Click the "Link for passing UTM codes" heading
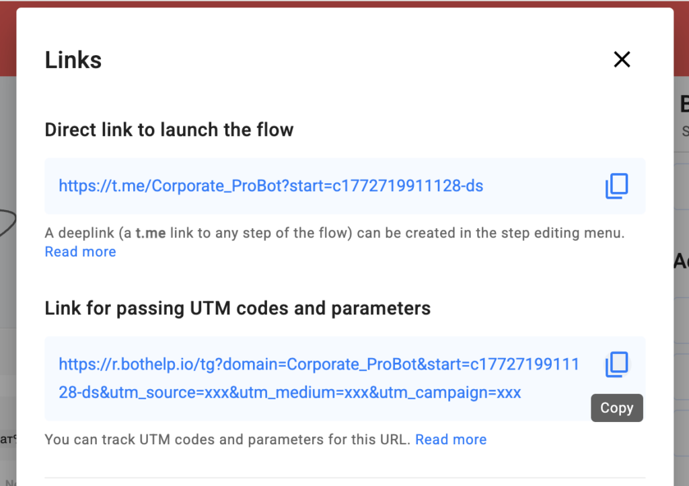This screenshot has height=486, width=689. (238, 308)
